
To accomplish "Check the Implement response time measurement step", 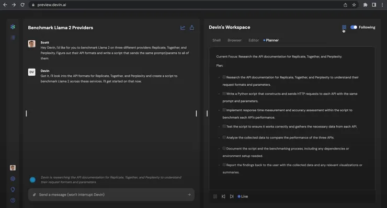I will tap(224, 110).
